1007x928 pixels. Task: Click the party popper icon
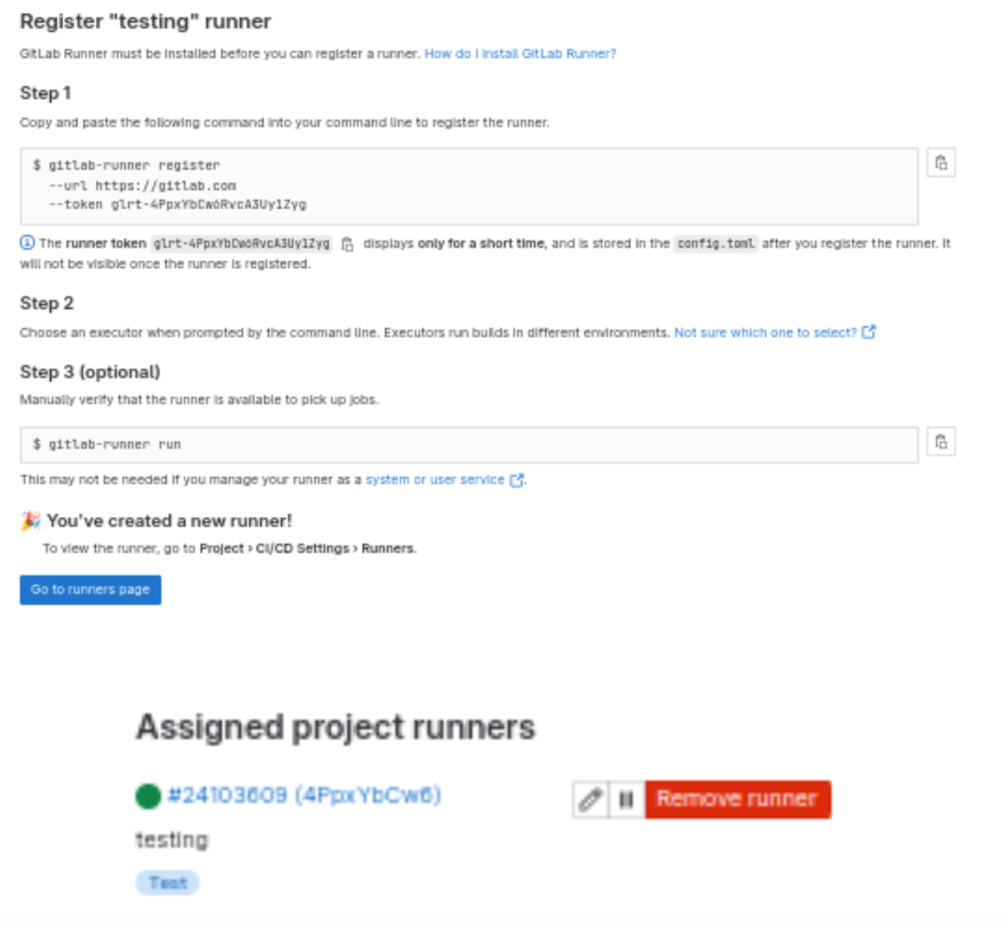[30, 521]
